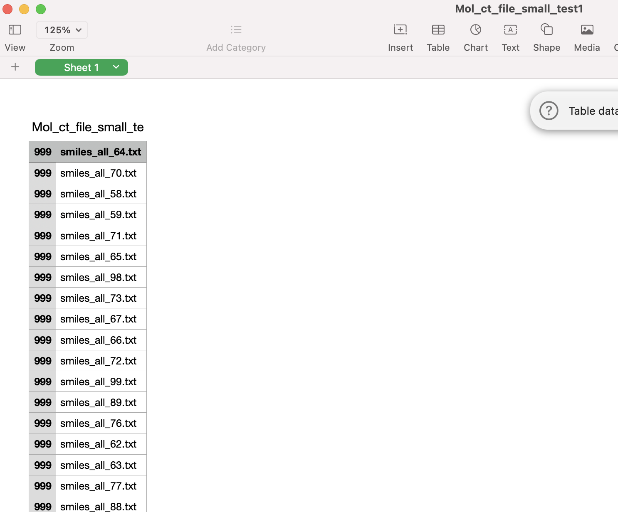Click the green zoom traffic light

click(x=40, y=9)
